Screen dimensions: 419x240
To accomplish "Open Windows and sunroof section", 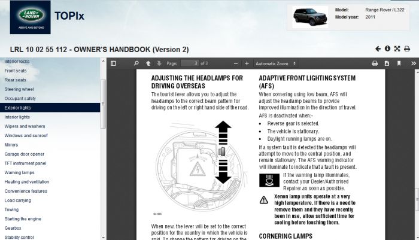I will click(x=26, y=135).
